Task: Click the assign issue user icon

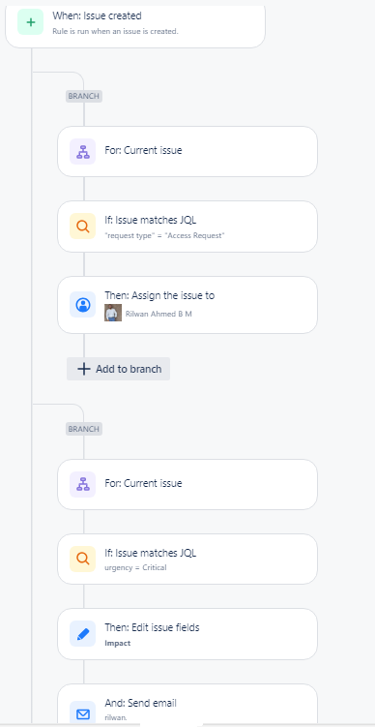Action: (x=83, y=305)
